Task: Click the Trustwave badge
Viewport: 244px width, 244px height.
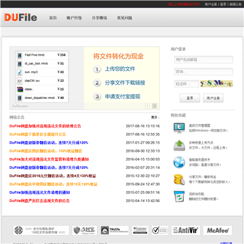Action: (x=140, y=230)
